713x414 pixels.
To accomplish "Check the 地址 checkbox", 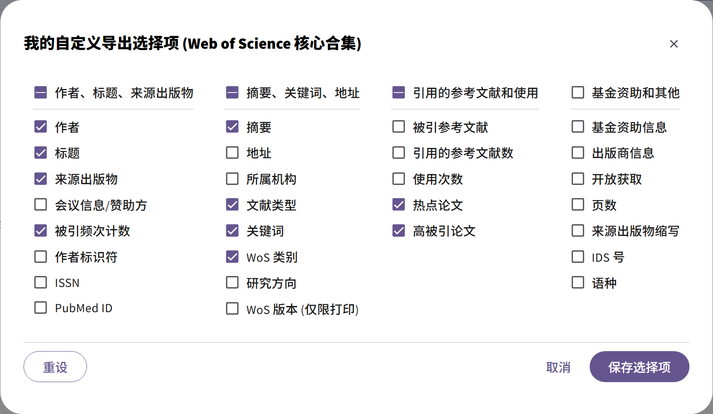I will pos(232,153).
